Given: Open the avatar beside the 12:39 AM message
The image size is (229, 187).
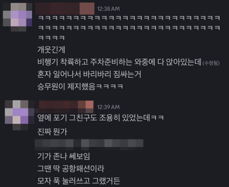Looking at the screenshot, I should click(19, 115).
